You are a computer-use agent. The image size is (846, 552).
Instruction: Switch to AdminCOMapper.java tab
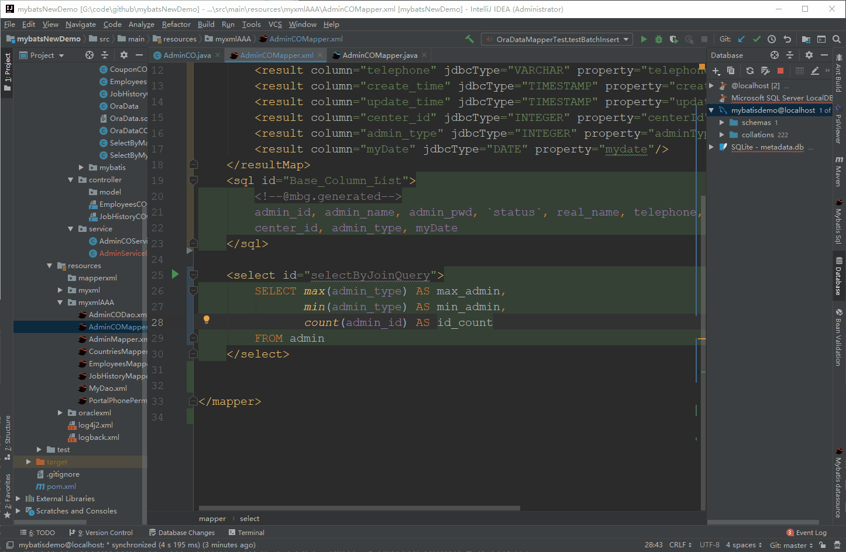(x=380, y=55)
